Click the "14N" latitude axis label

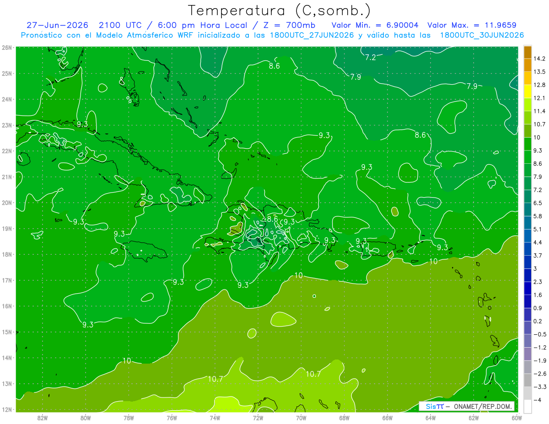pos(6,358)
